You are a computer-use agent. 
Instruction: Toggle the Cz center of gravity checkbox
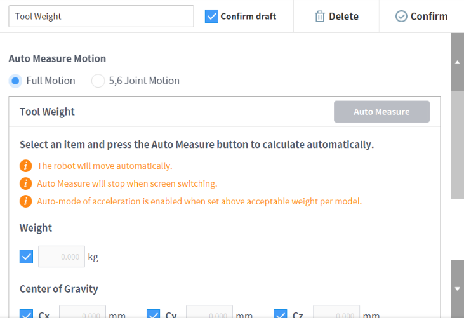pos(281,314)
